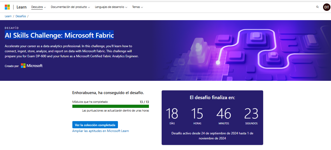Click the DESAFÍO label
This screenshot has height=150, width=331.
pos(12,28)
